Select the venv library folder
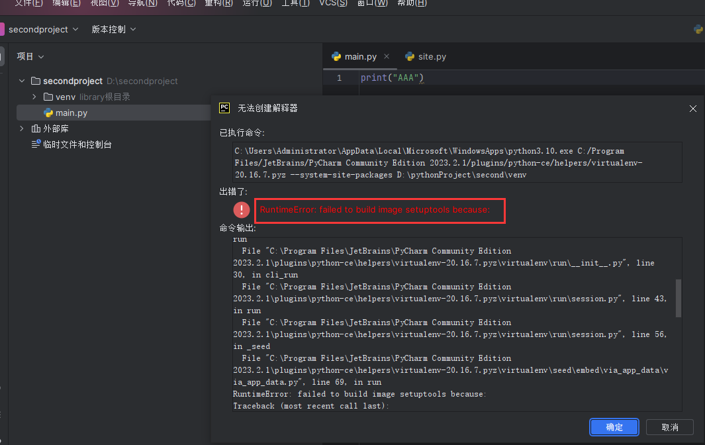This screenshot has height=445, width=705. point(65,97)
